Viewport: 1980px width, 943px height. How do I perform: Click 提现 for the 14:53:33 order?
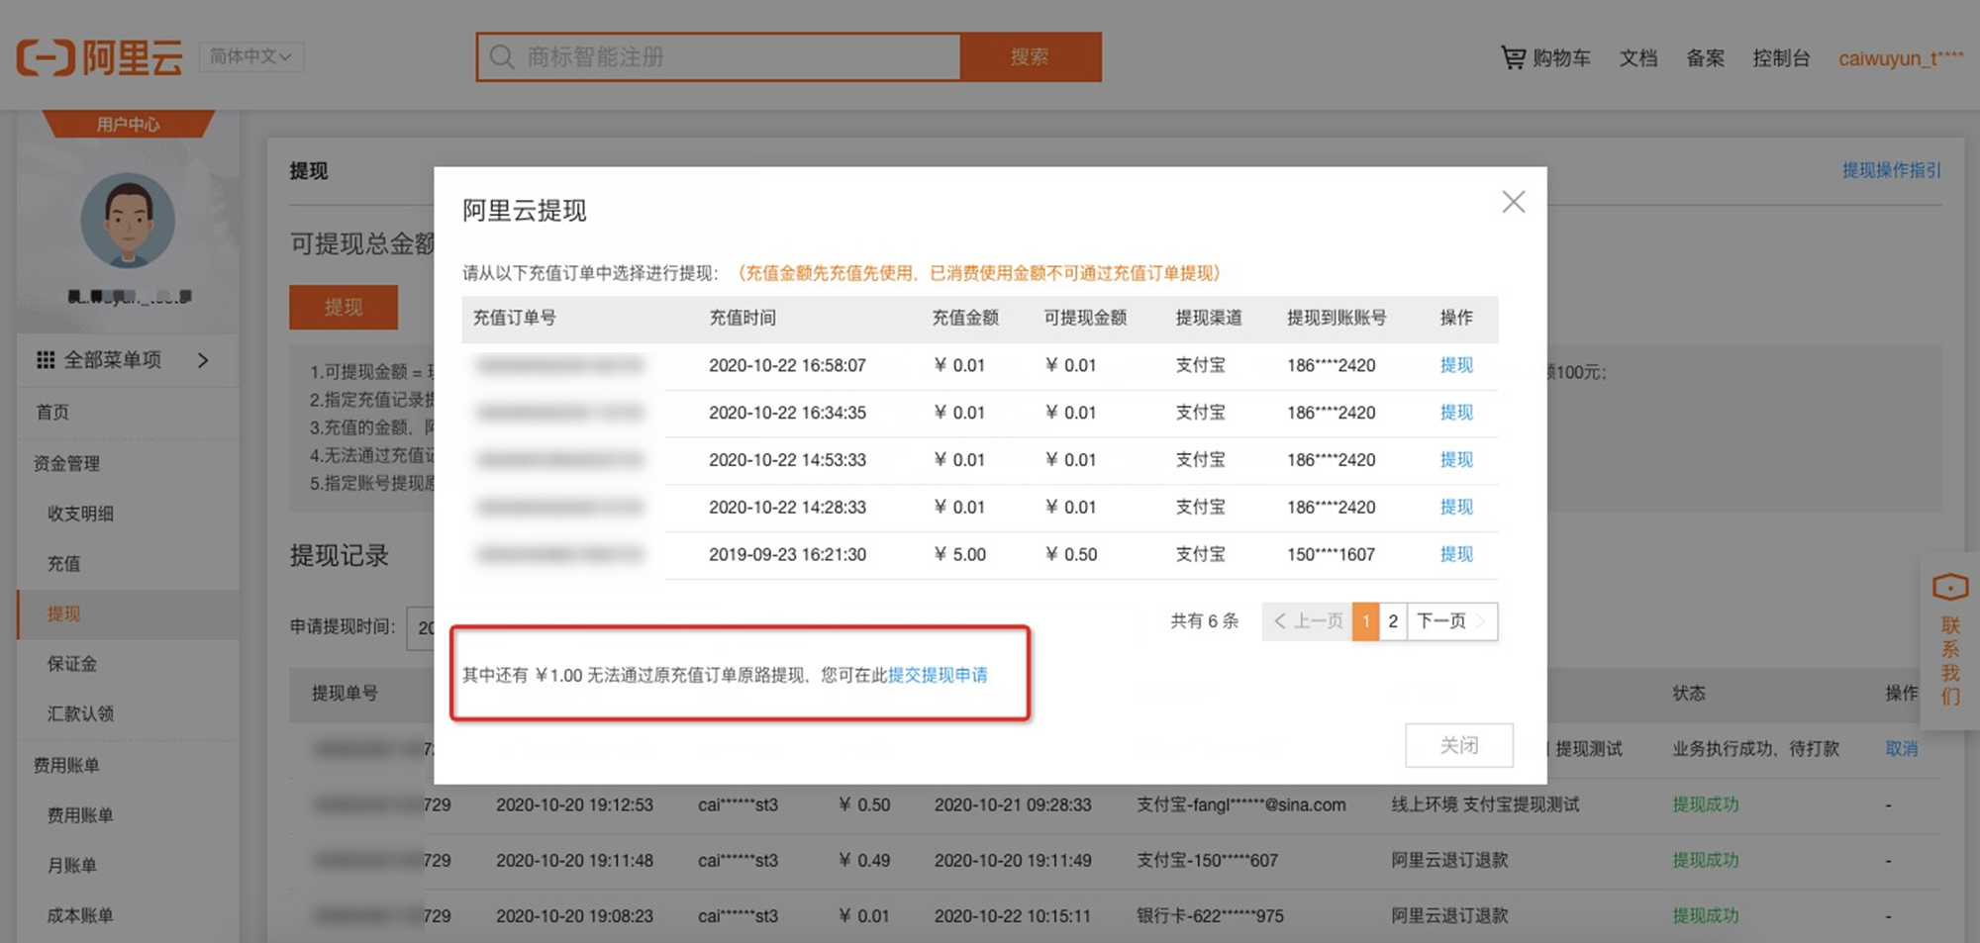[1456, 460]
